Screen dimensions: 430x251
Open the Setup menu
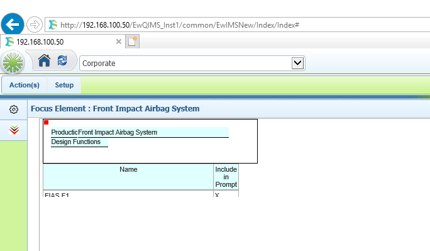(64, 85)
